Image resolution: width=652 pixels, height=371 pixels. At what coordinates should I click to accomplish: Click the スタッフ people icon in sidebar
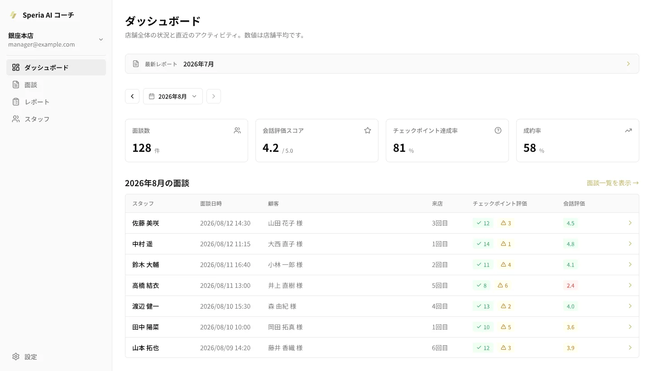[16, 119]
